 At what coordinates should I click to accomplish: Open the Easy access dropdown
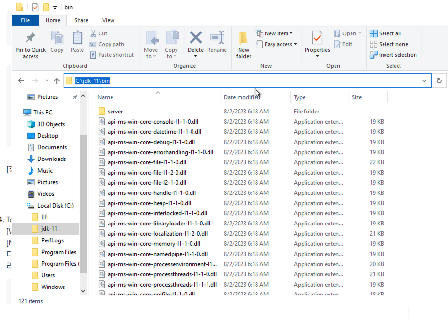tap(276, 44)
